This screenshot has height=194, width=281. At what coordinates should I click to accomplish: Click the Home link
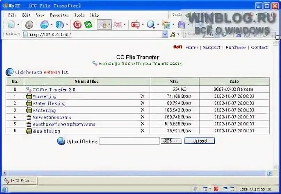click(x=191, y=47)
